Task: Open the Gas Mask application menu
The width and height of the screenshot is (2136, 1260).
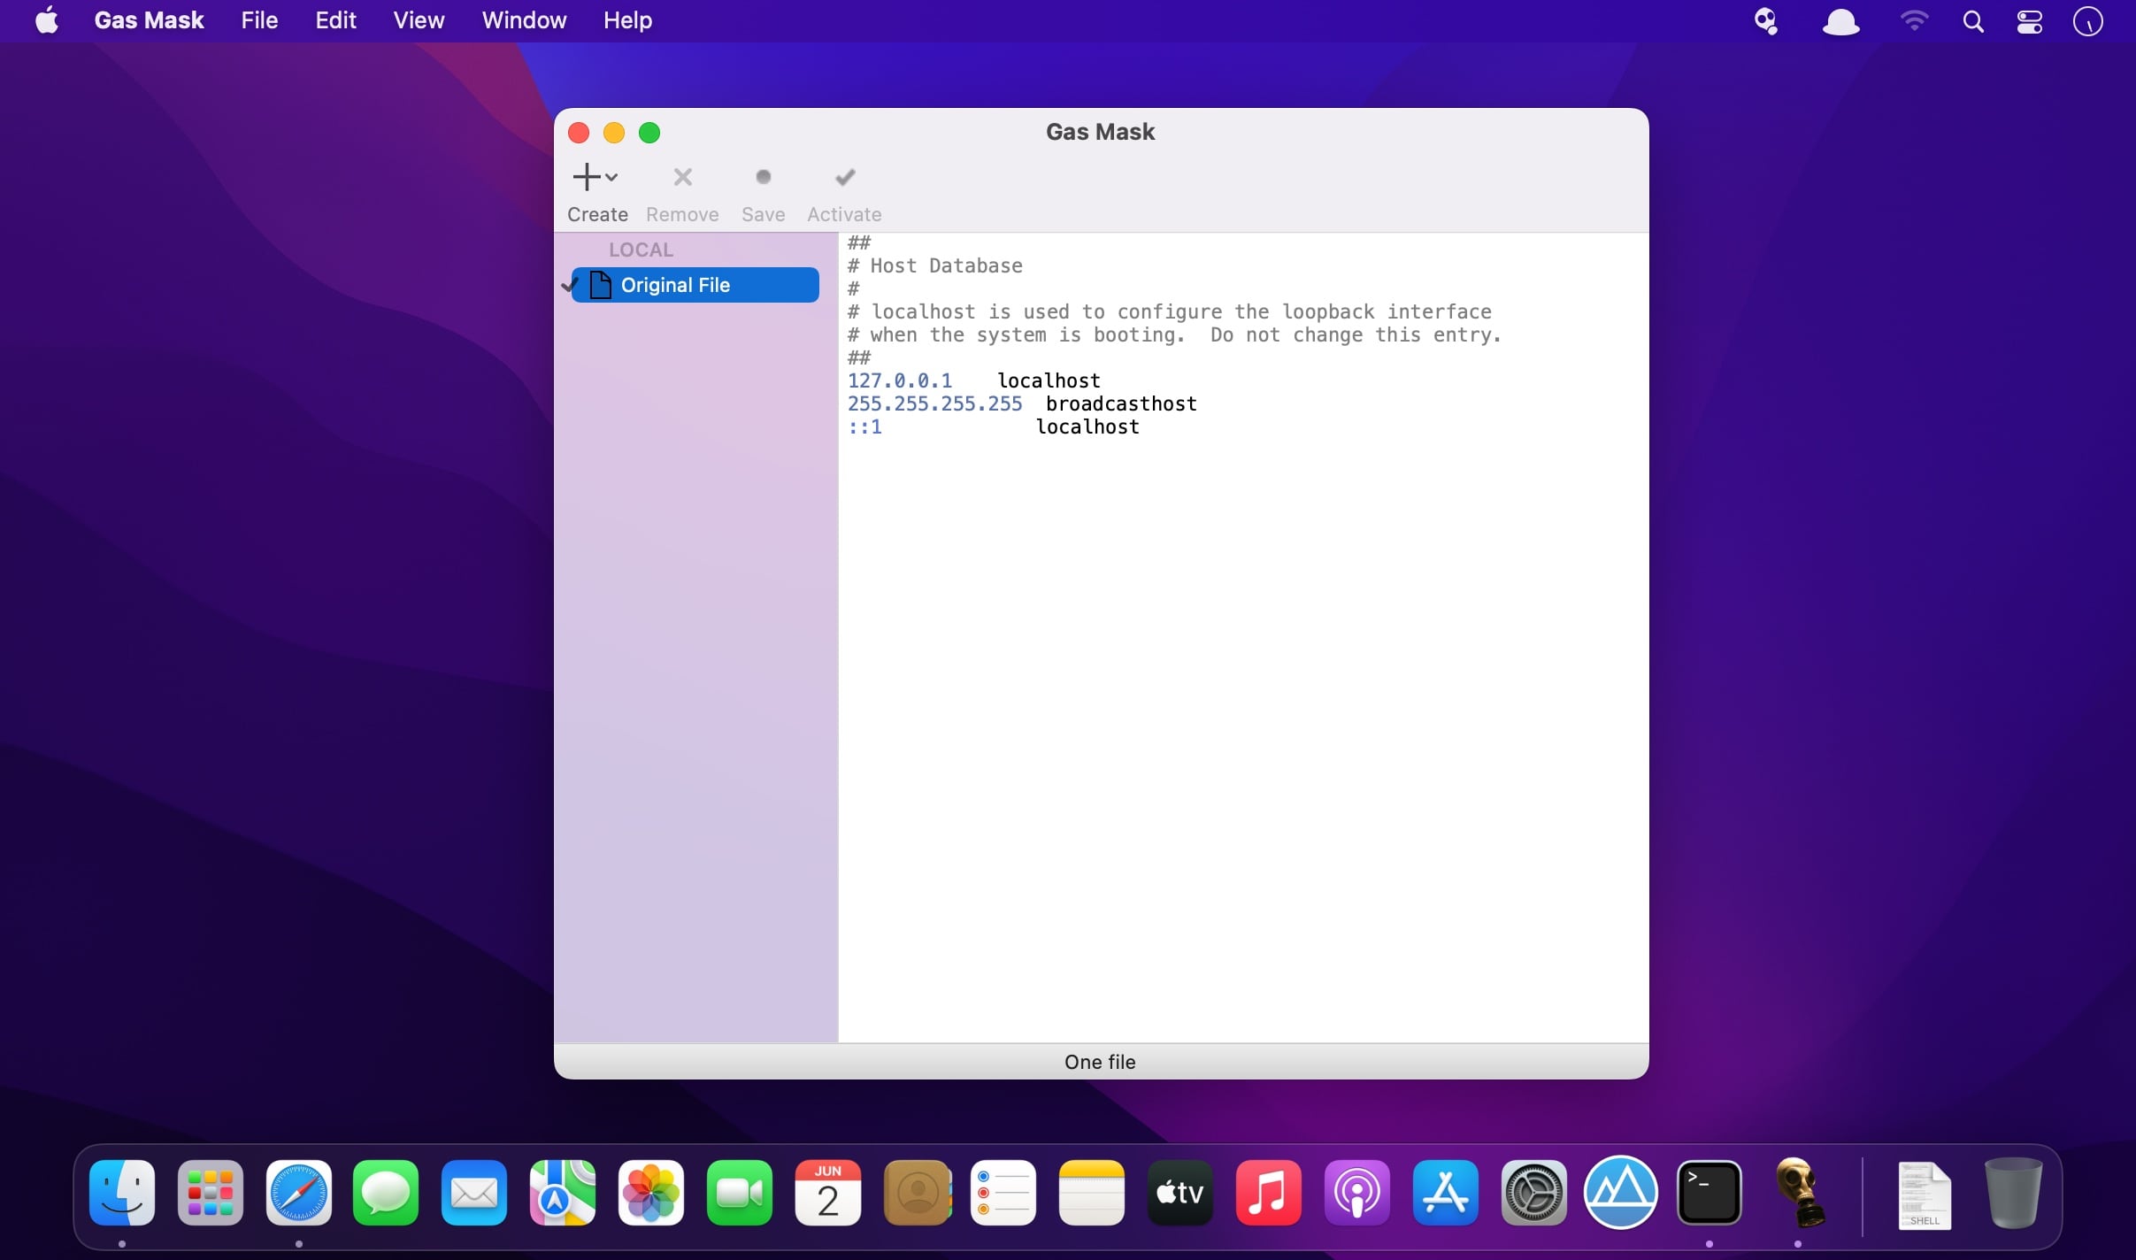Action: pyautogui.click(x=149, y=20)
